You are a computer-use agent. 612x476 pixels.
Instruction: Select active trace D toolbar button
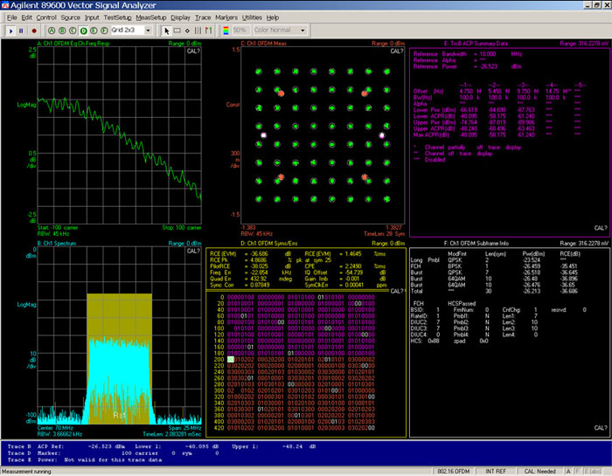[x=83, y=31]
